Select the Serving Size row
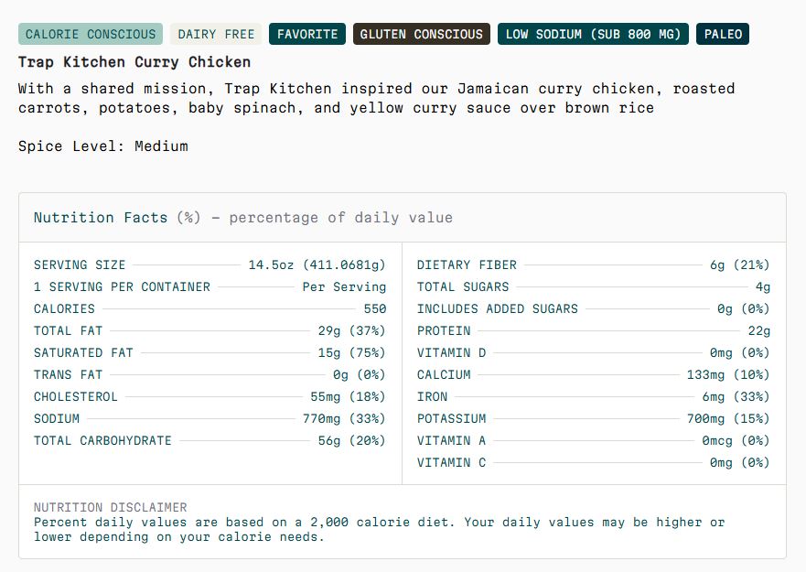The width and height of the screenshot is (806, 572). pos(210,264)
